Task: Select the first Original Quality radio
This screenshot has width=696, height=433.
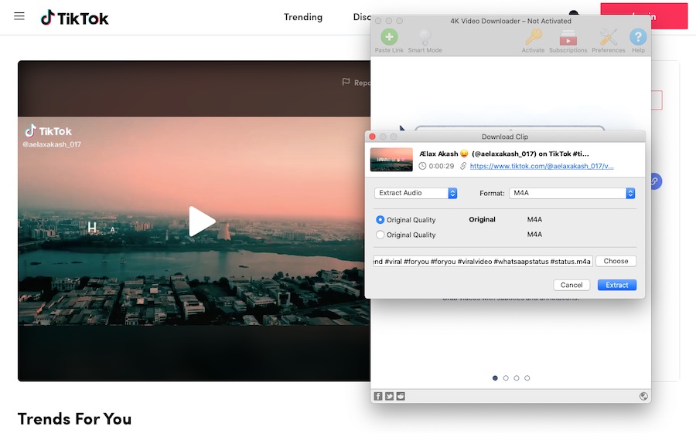Action: 380,220
